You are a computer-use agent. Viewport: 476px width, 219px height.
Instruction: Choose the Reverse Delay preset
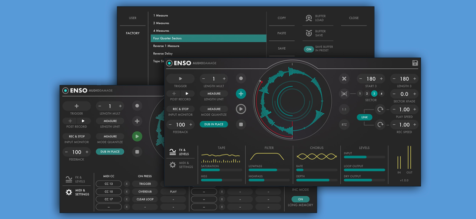208,54
